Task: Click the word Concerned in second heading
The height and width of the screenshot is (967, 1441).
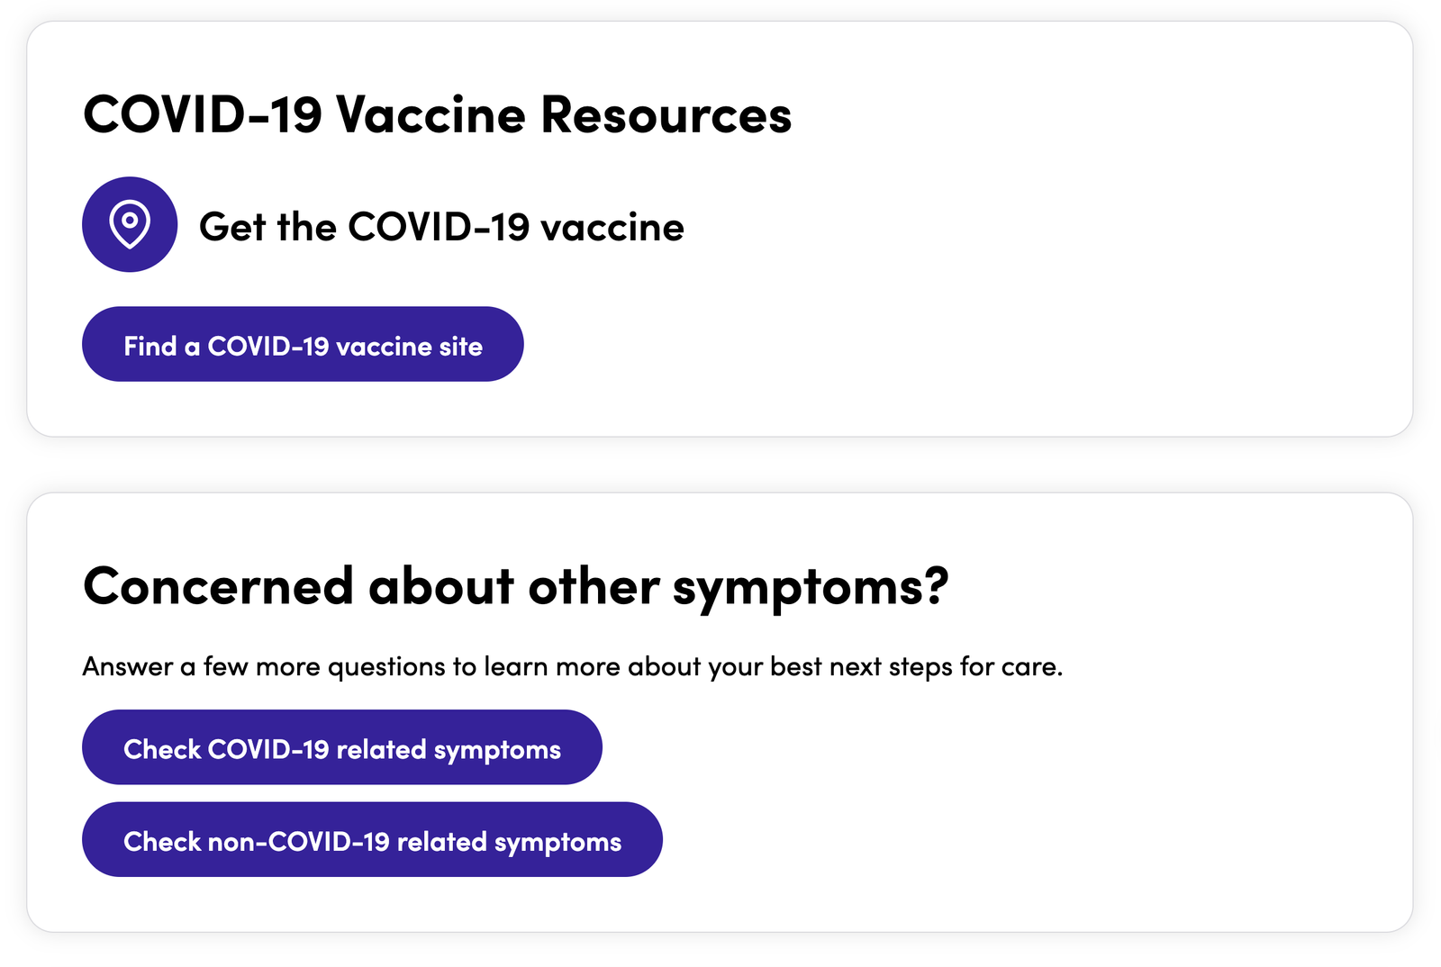Action: click(218, 586)
